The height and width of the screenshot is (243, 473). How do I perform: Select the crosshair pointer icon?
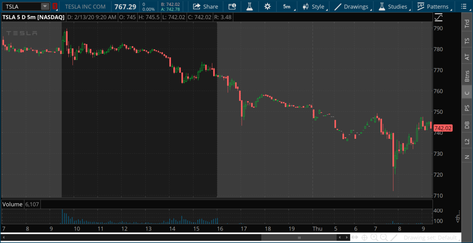(x=365, y=237)
